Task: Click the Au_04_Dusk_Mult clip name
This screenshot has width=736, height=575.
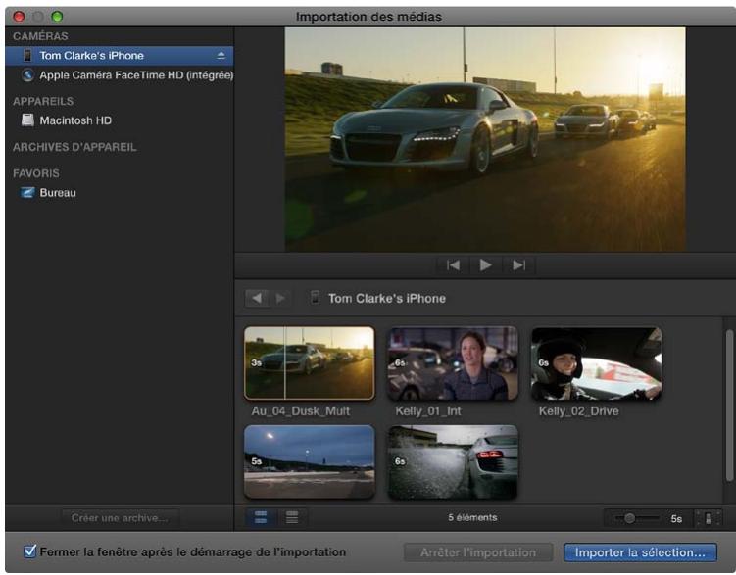Action: 301,411
